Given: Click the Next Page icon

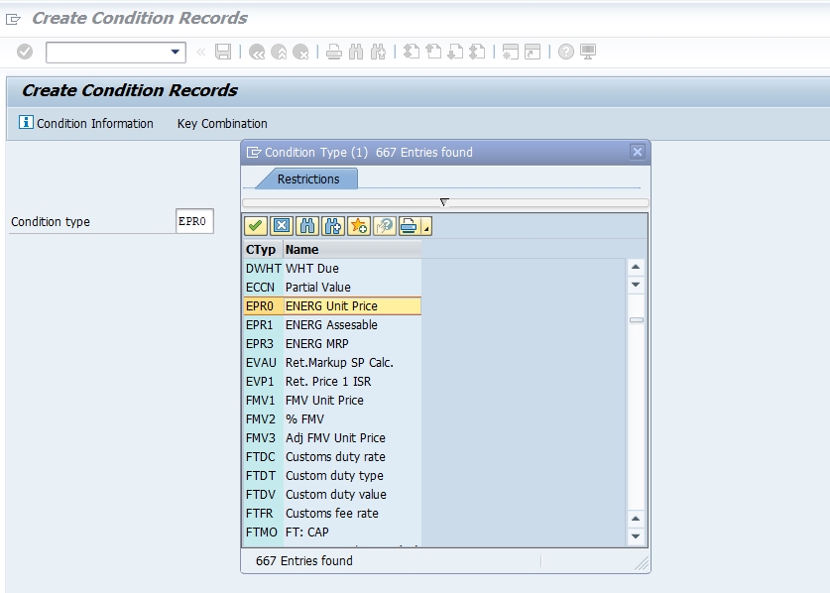Looking at the screenshot, I should 455,52.
